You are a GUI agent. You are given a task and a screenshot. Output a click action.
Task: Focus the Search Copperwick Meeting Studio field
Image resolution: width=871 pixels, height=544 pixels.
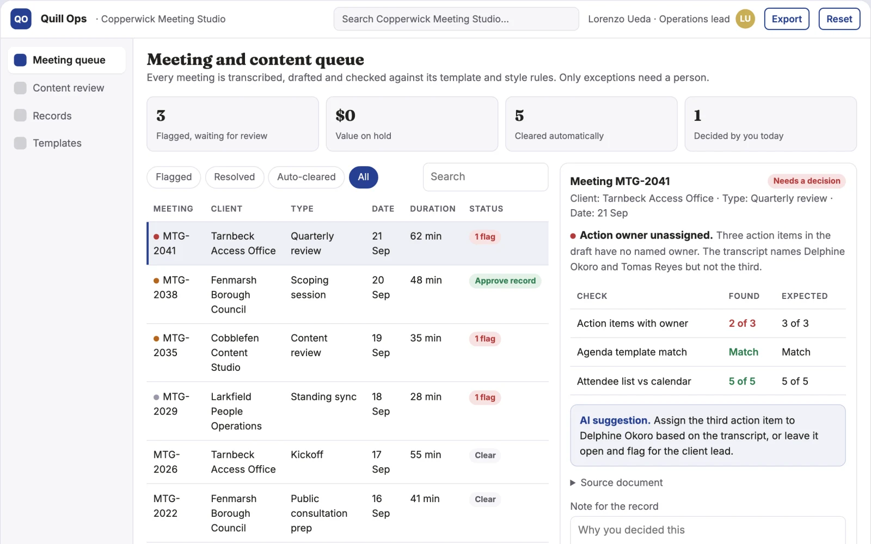pos(456,19)
